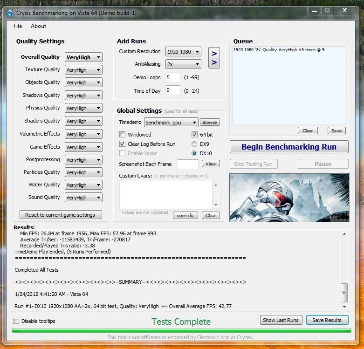This screenshot has height=349, width=364.
Task: Click the Demo Loops input field
Action: [173, 77]
